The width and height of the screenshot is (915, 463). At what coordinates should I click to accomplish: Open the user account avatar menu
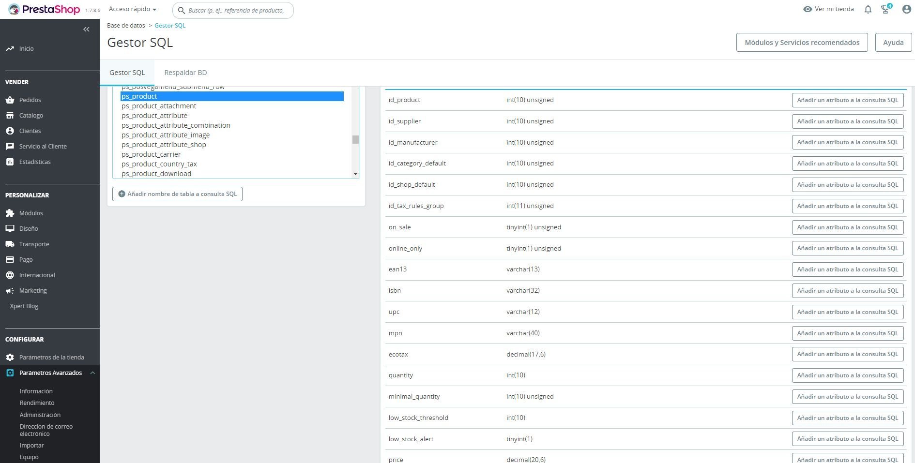pos(907,9)
